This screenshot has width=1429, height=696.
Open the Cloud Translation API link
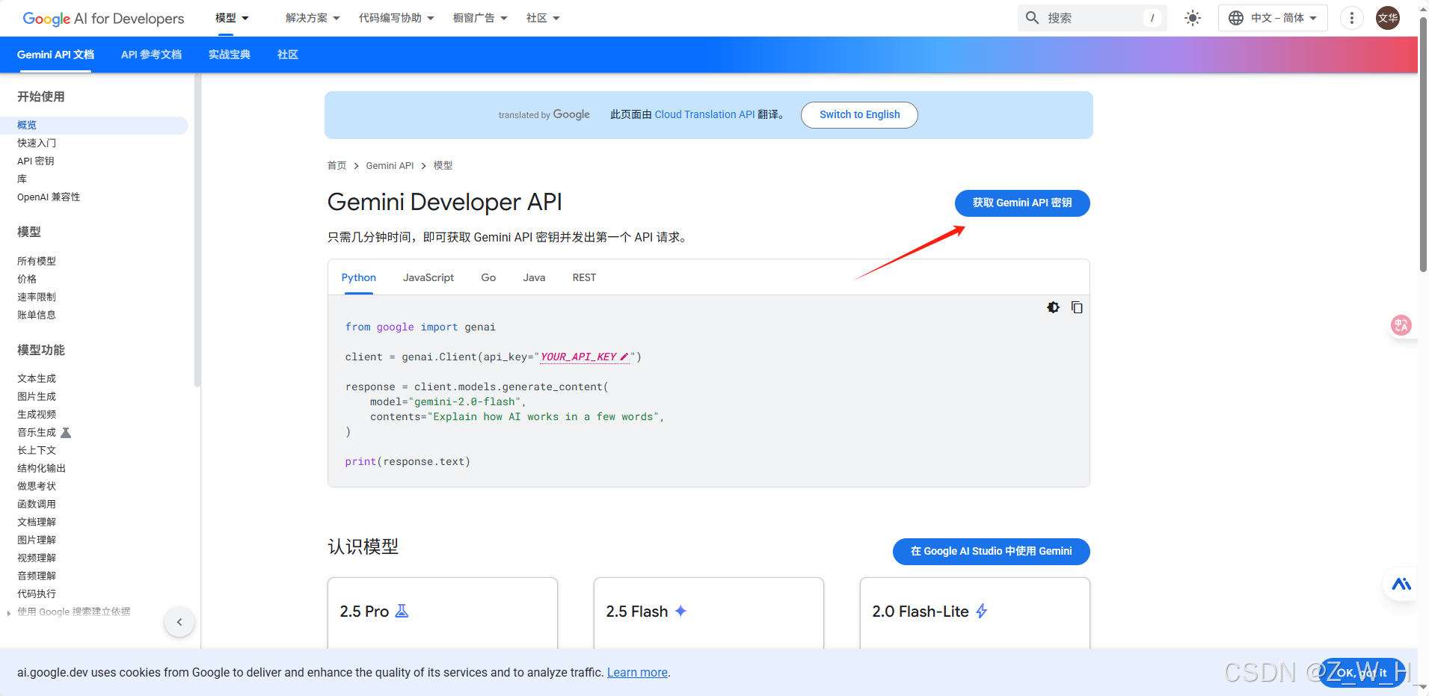coord(704,114)
